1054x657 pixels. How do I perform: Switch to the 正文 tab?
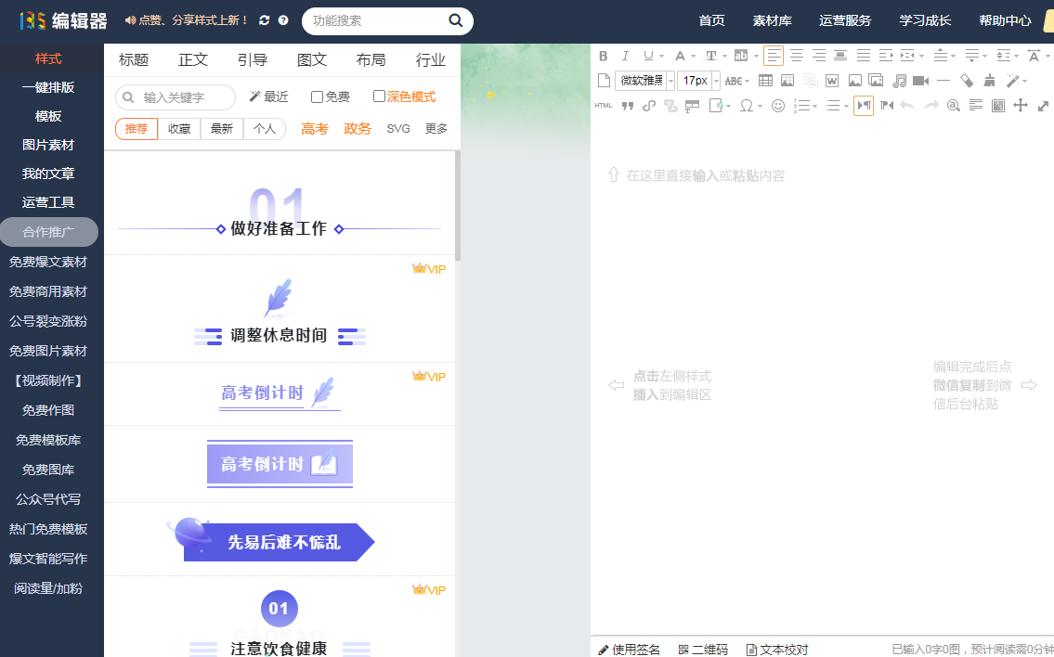[192, 59]
